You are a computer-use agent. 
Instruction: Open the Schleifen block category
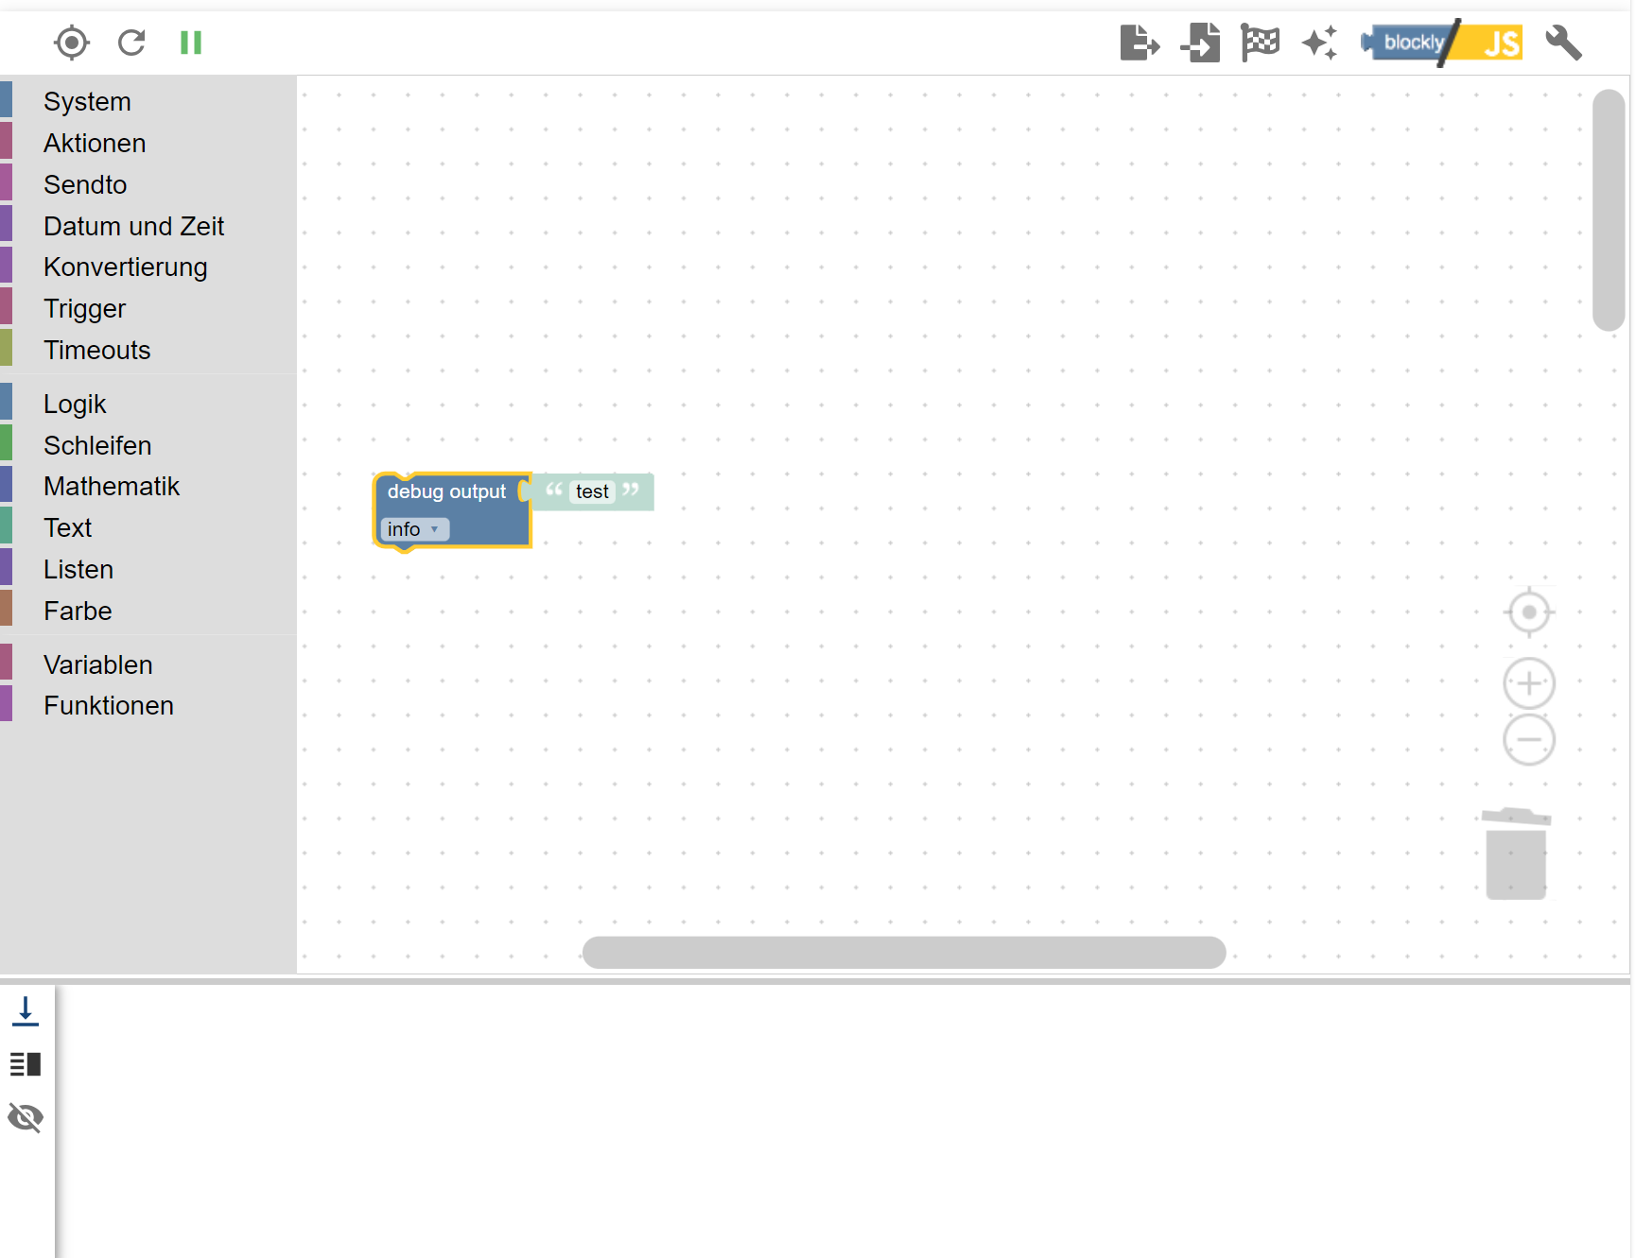pos(148,446)
